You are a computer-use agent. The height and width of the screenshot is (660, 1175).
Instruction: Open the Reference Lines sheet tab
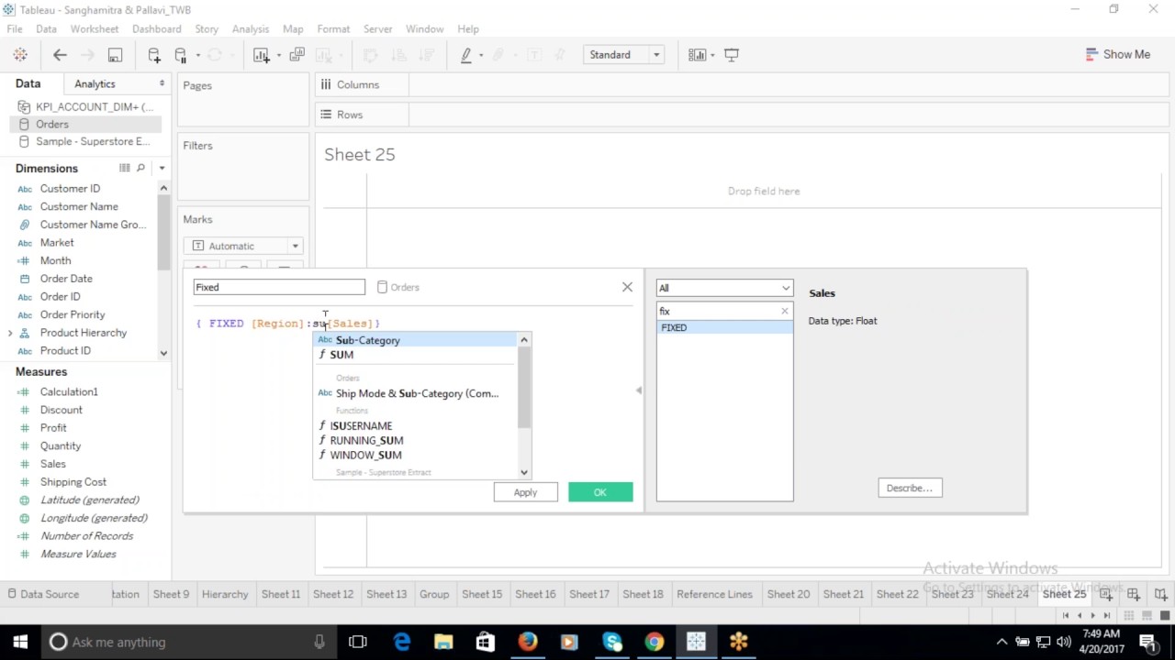coord(714,594)
